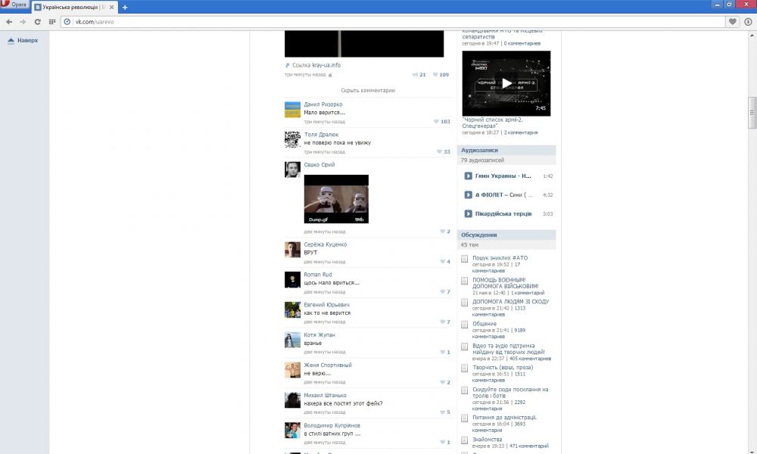Open the Аудиозаписи section header
Viewport: 757px width, 454px height.
tap(506, 150)
